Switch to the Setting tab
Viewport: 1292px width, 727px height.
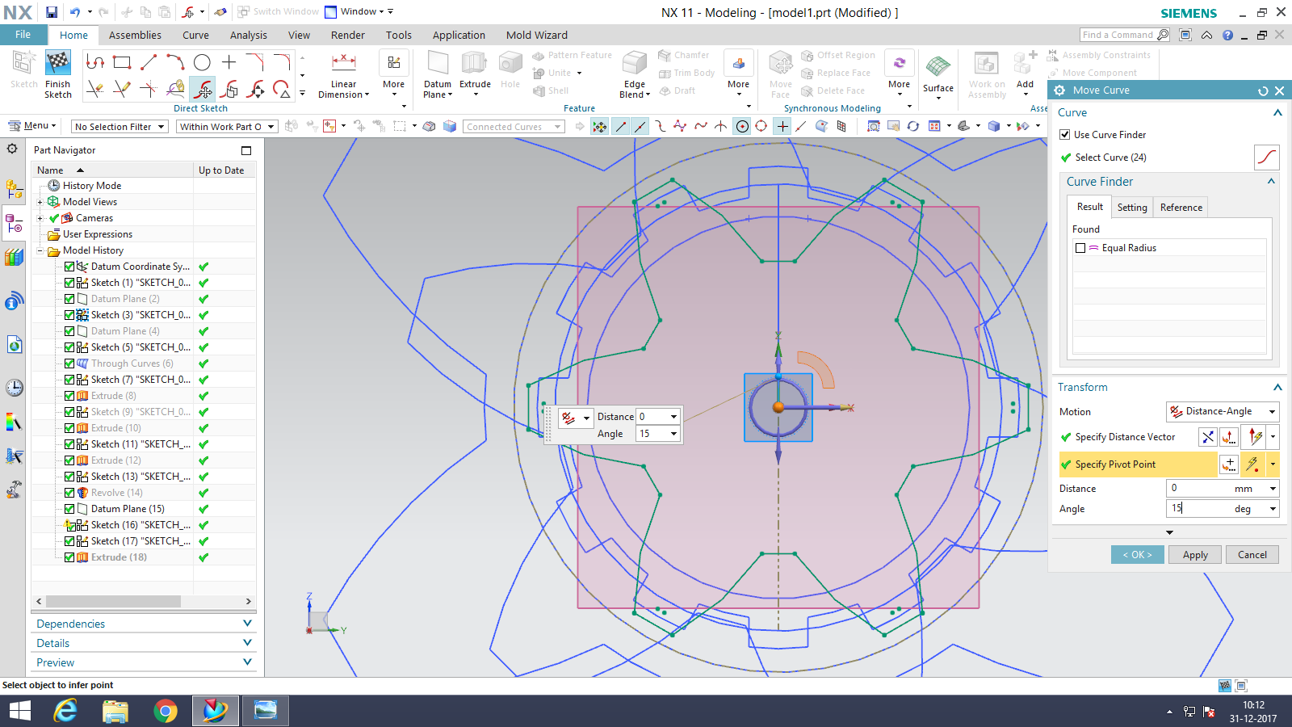[x=1132, y=208]
